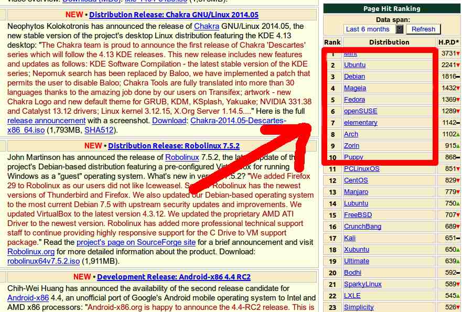Open the Robolinux 7.5.2 release headline
Viewport: 462px width, 312px height.
tap(174, 146)
